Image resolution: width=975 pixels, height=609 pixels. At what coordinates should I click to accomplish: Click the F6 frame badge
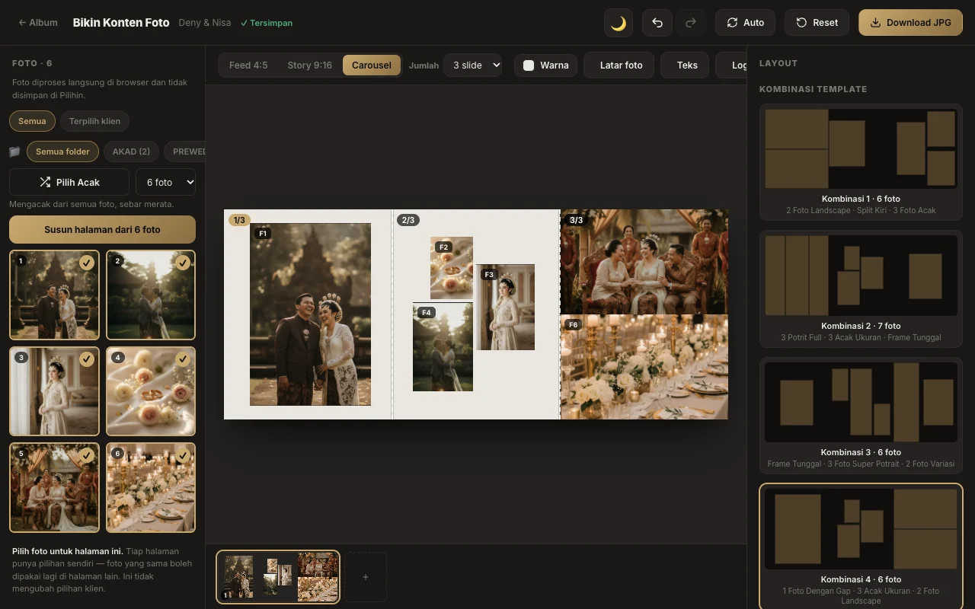[x=573, y=324]
